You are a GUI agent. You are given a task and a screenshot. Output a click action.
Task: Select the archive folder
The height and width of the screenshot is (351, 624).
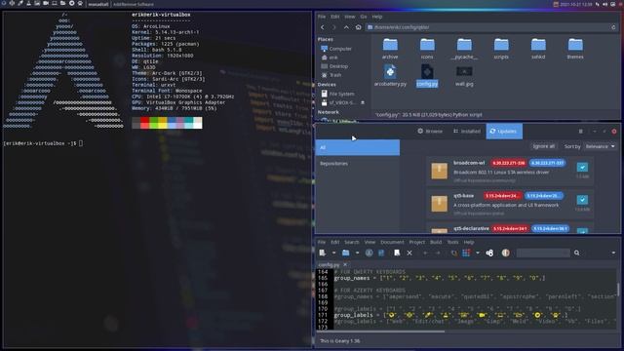tap(390, 49)
